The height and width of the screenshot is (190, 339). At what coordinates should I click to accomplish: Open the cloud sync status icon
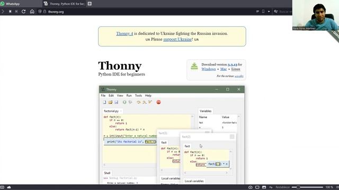click(x=9, y=187)
